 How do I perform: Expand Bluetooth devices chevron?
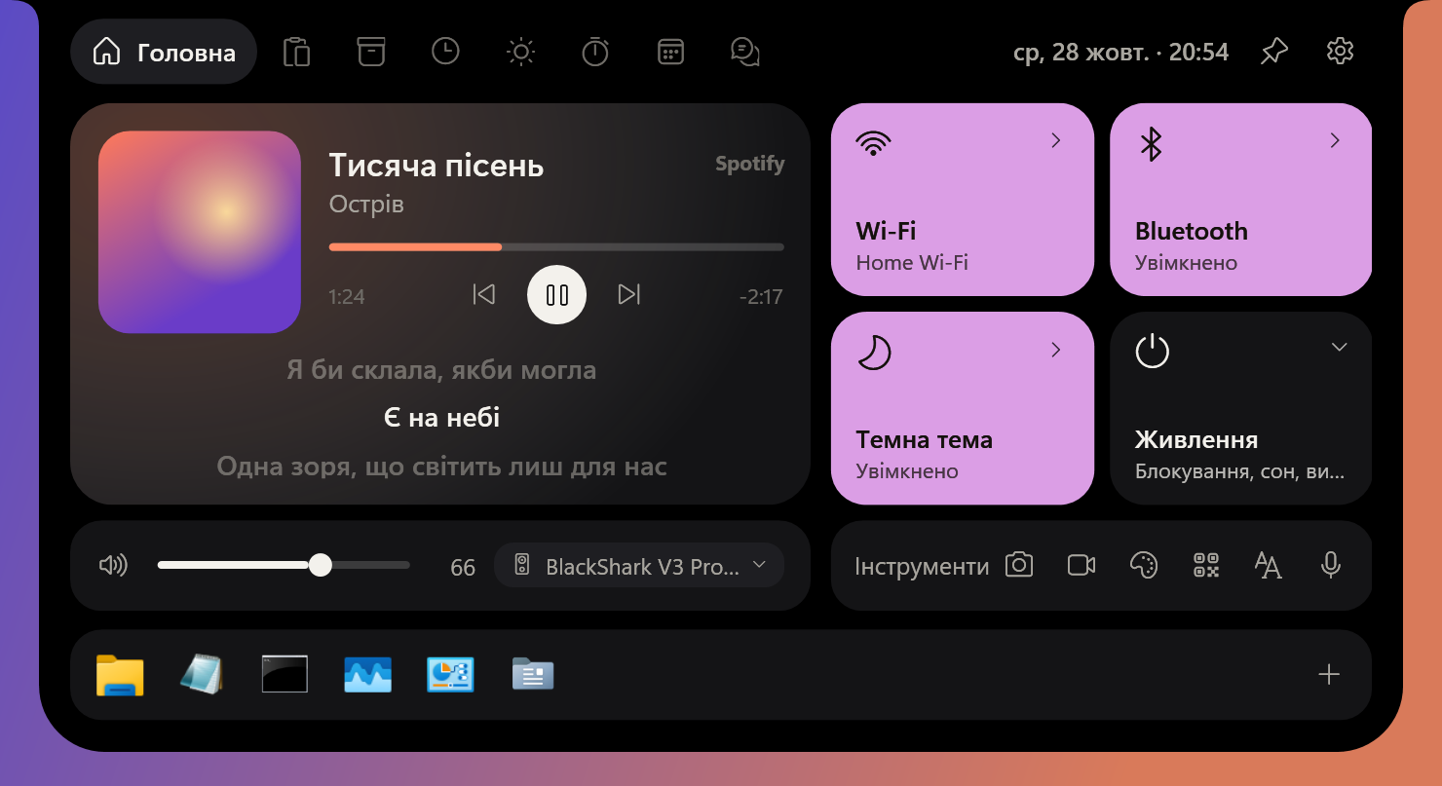[x=1336, y=141]
